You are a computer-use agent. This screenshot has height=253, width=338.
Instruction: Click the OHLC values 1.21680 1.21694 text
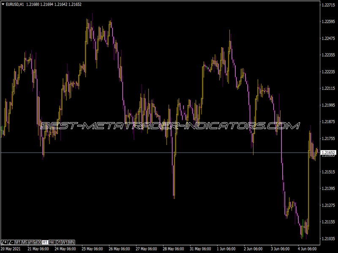point(40,4)
